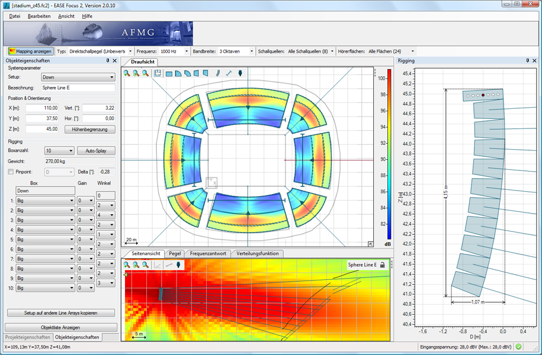Click the select area icon in Draufsicht toolbar

[158, 73]
